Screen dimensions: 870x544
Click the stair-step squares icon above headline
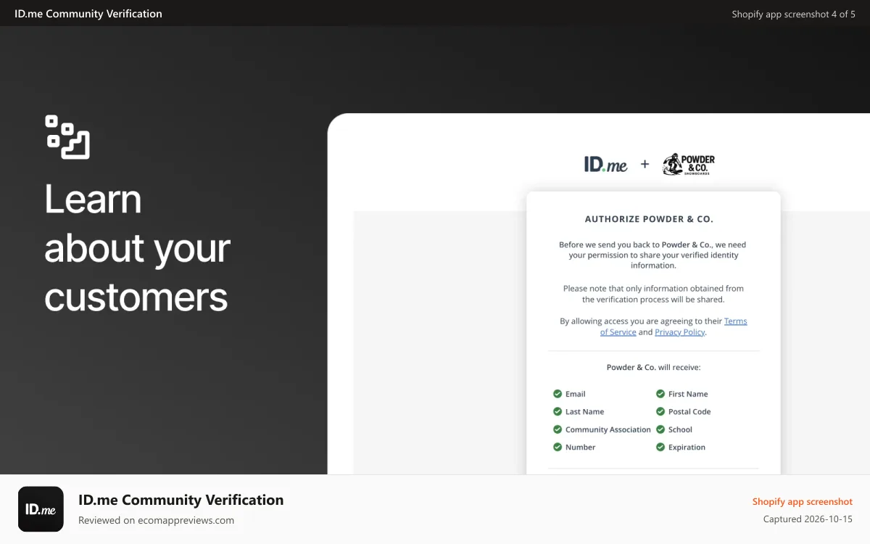(67, 136)
